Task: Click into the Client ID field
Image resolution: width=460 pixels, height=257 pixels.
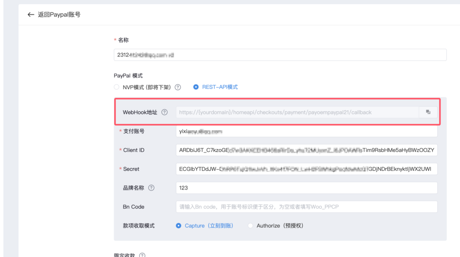Action: pos(306,150)
